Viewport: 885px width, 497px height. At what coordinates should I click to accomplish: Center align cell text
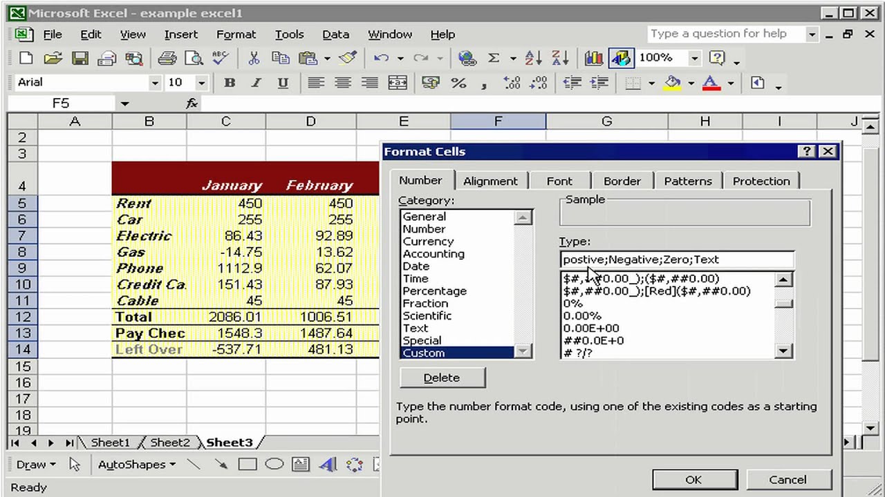[343, 83]
